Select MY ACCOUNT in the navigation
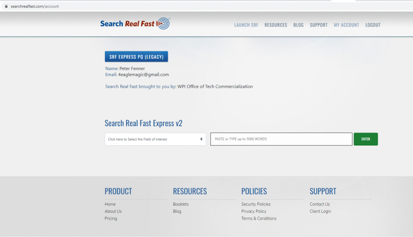The image size is (413, 237). [346, 25]
